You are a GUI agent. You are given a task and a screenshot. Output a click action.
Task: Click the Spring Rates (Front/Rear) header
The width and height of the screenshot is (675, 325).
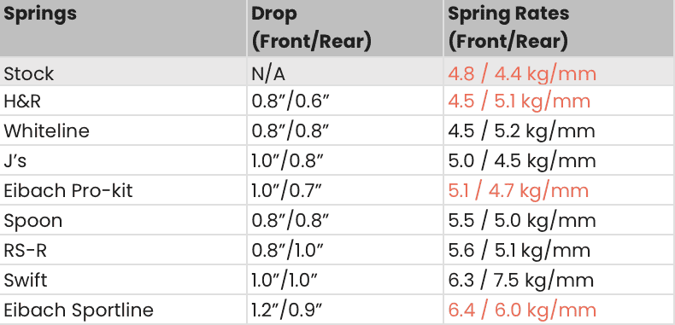pos(559,28)
